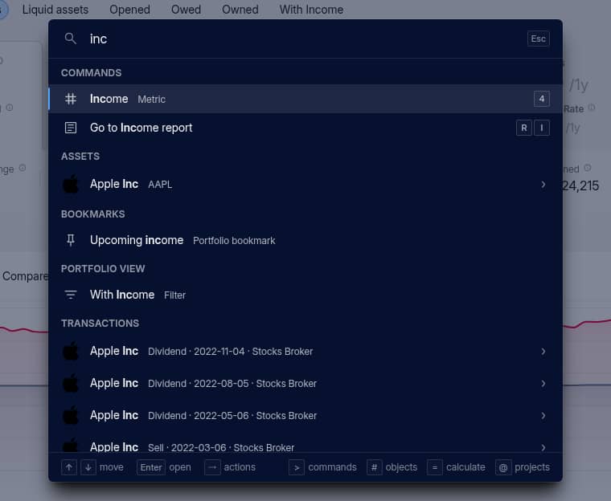Switch to With Income tab in background

(311, 10)
